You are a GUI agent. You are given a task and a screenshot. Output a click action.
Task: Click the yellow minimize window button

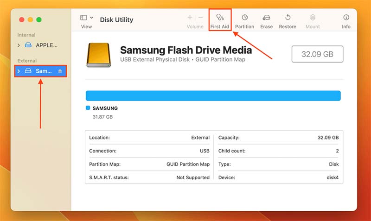[x=30, y=19]
